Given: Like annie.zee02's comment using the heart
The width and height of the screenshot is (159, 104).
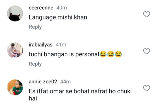Looking at the screenshot, I should [146, 88].
